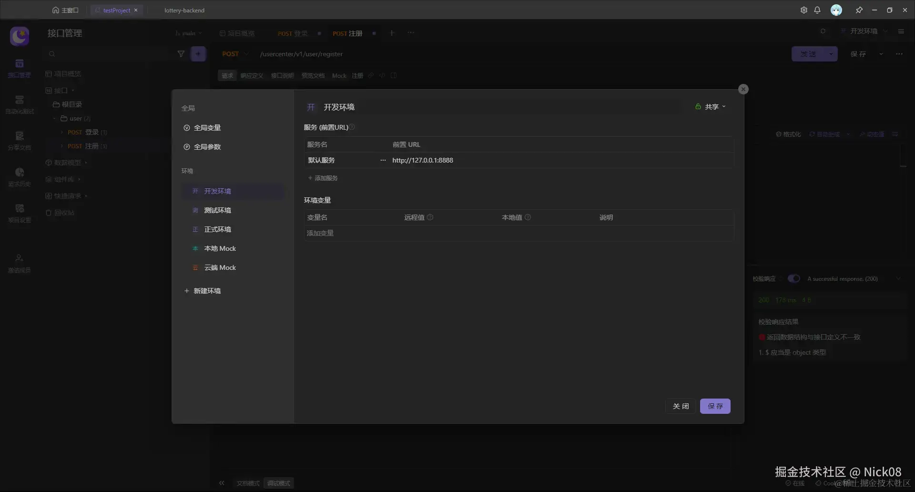Viewport: 915px width, 492px height.
Task: Open 自动化测试 in the left sidebar
Action: (20, 104)
